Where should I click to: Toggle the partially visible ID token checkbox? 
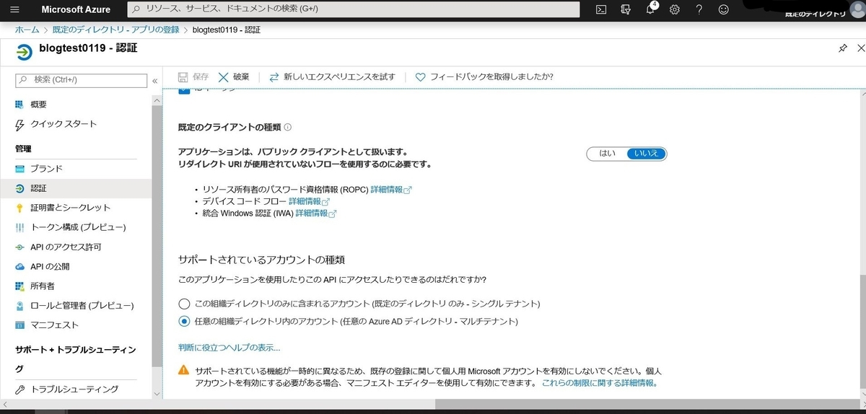coord(184,90)
